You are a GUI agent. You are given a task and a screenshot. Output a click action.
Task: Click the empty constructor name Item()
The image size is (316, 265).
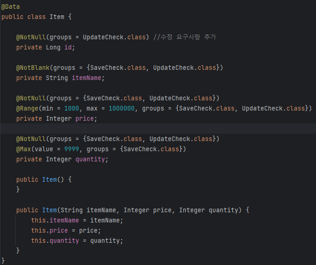pos(50,179)
